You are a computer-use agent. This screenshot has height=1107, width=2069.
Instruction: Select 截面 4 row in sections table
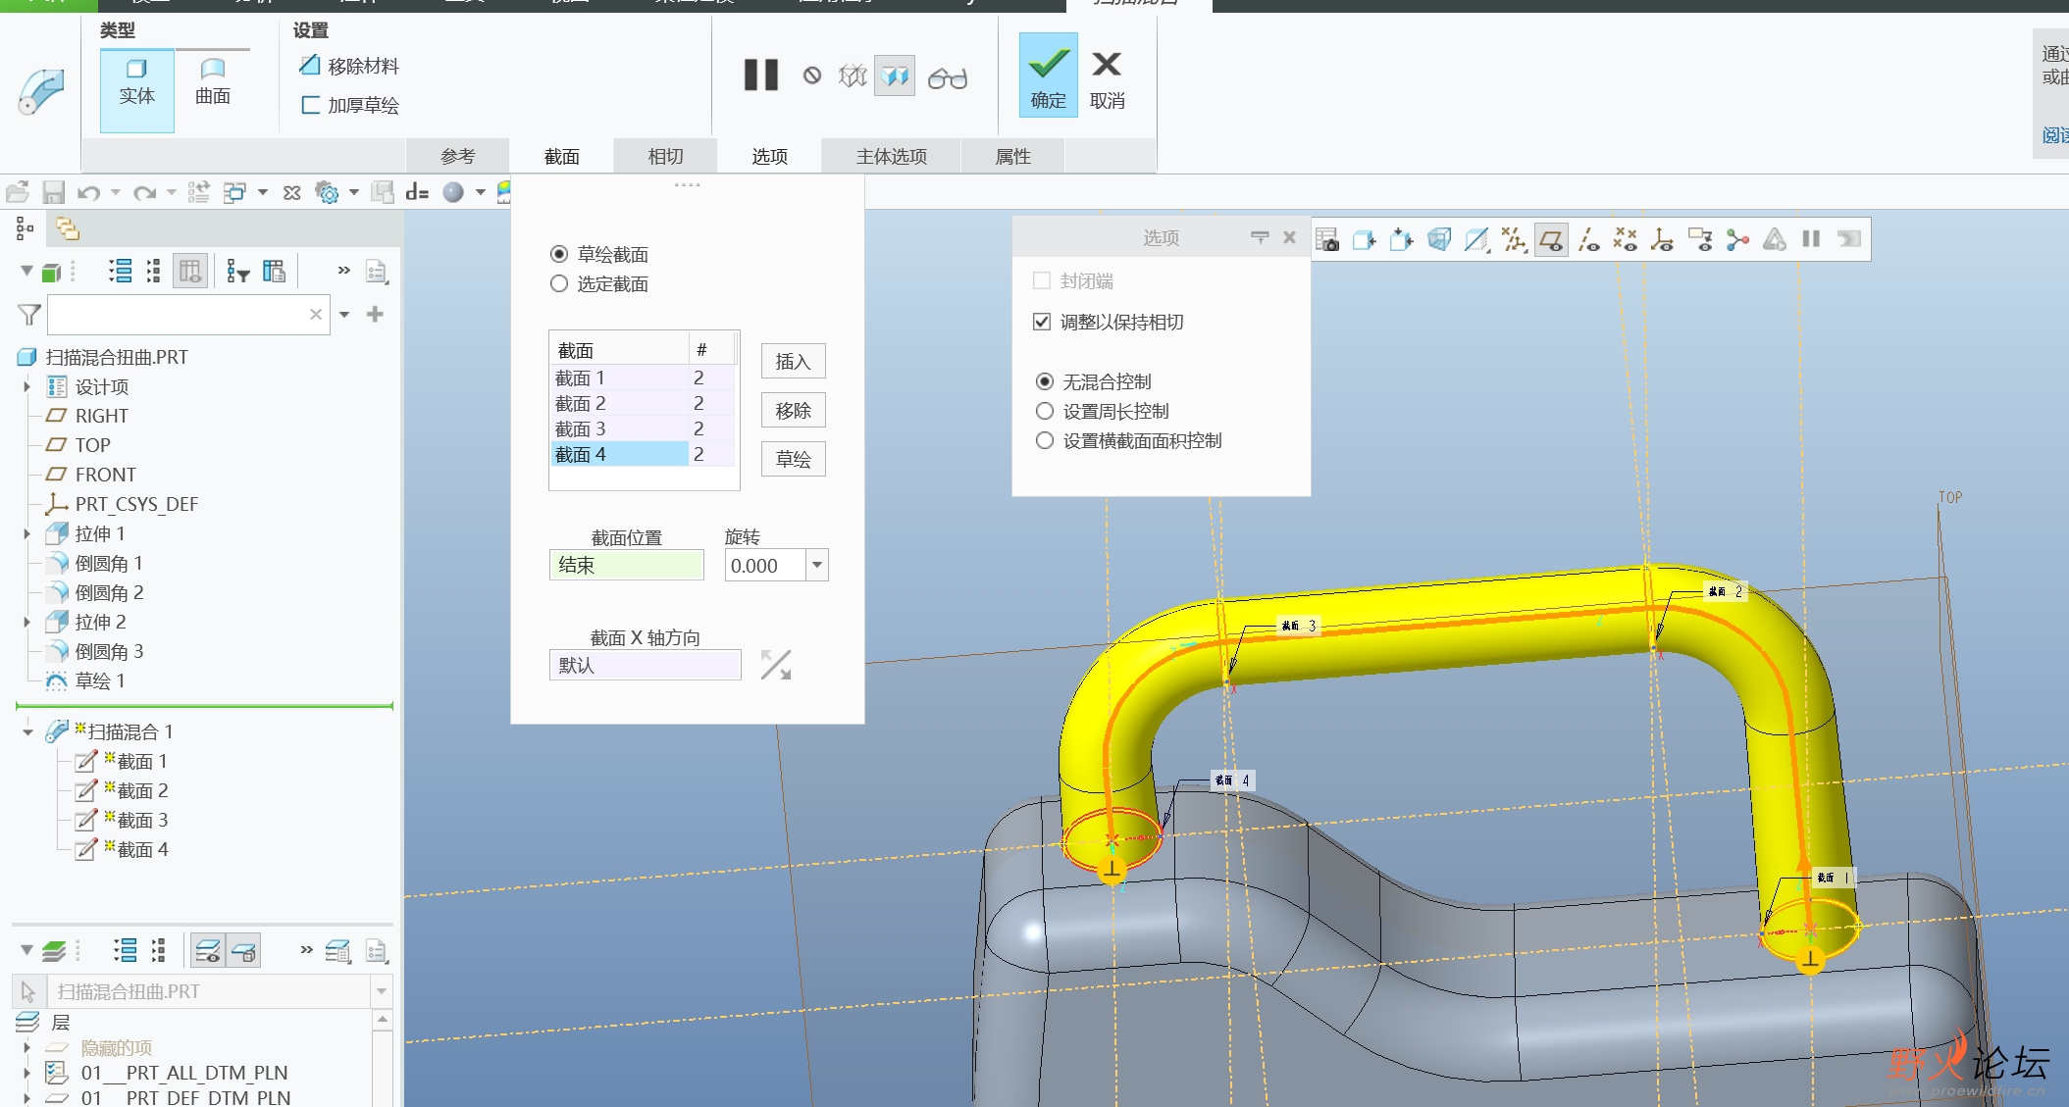click(643, 454)
